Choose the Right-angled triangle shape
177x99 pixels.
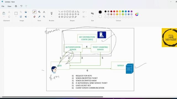coord(78,12)
